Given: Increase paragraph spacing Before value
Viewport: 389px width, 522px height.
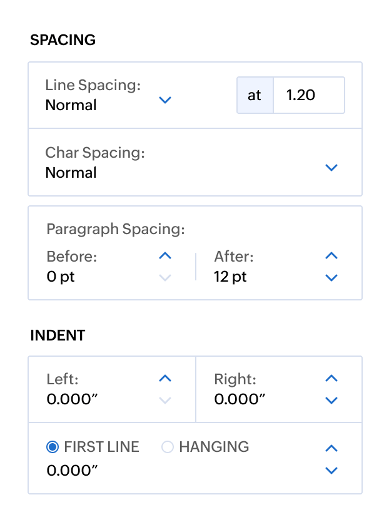Looking at the screenshot, I should 164,256.
